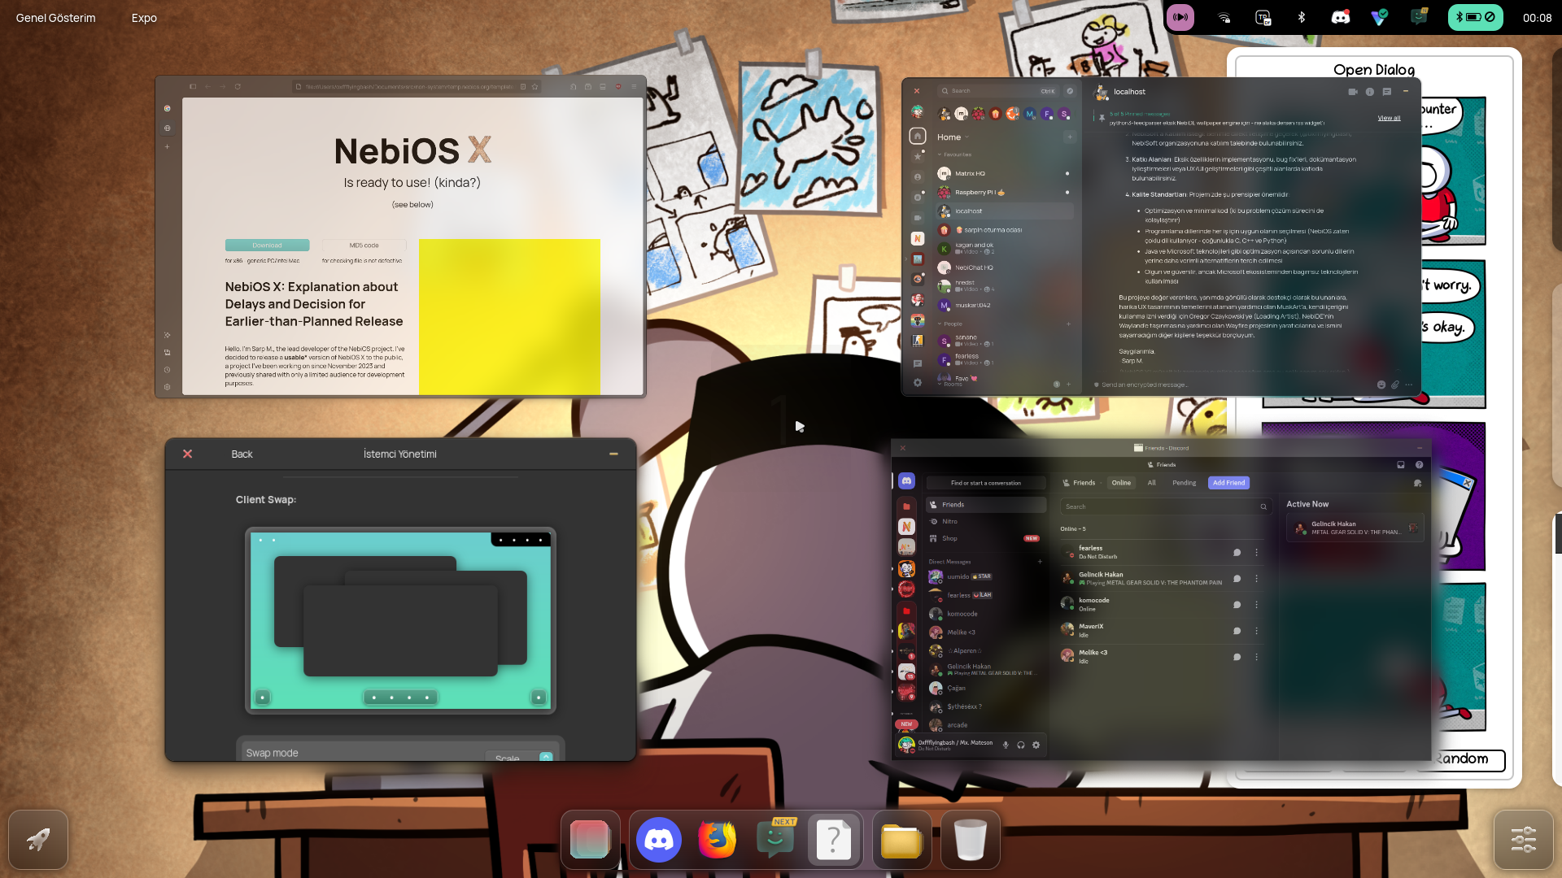Viewport: 1562px width, 878px height.
Task: Start a video call in localhost chat
Action: [1352, 92]
